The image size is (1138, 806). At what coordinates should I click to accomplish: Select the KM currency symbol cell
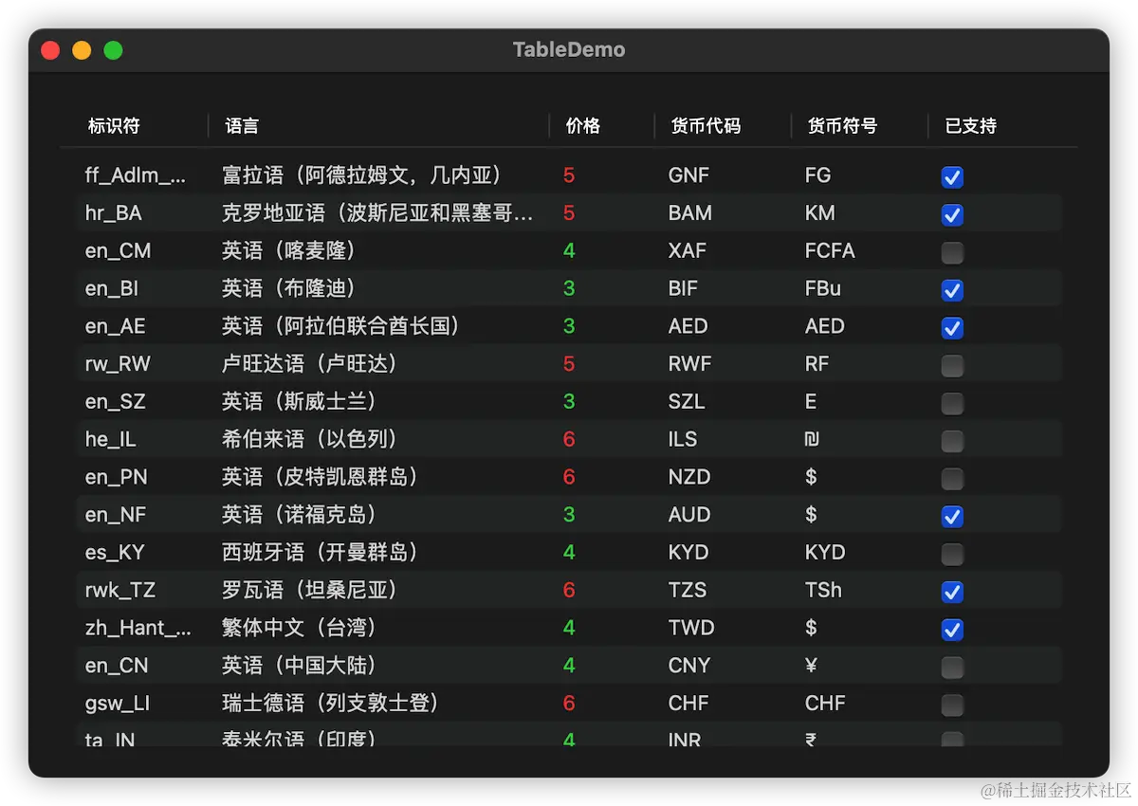click(820, 213)
